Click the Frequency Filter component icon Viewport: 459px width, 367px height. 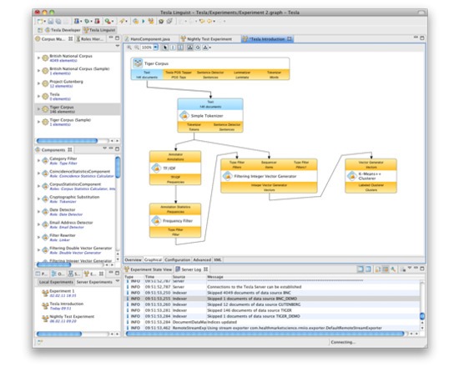(x=156, y=220)
